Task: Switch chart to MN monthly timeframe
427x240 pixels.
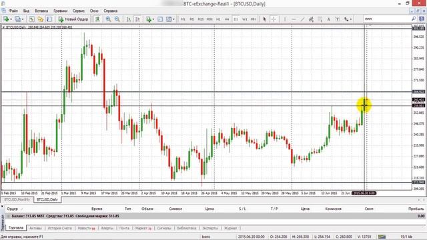Action: (x=254, y=19)
